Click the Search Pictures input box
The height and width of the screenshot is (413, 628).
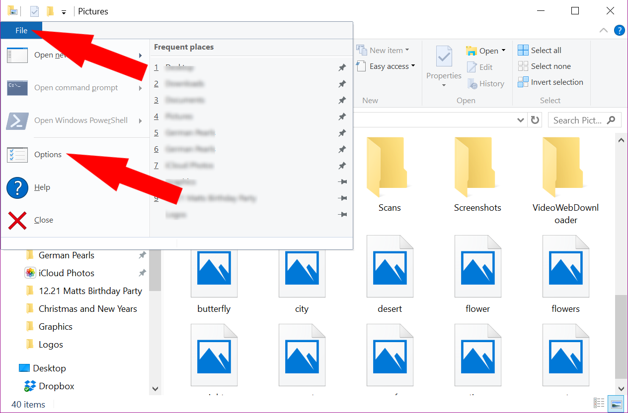tap(579, 119)
